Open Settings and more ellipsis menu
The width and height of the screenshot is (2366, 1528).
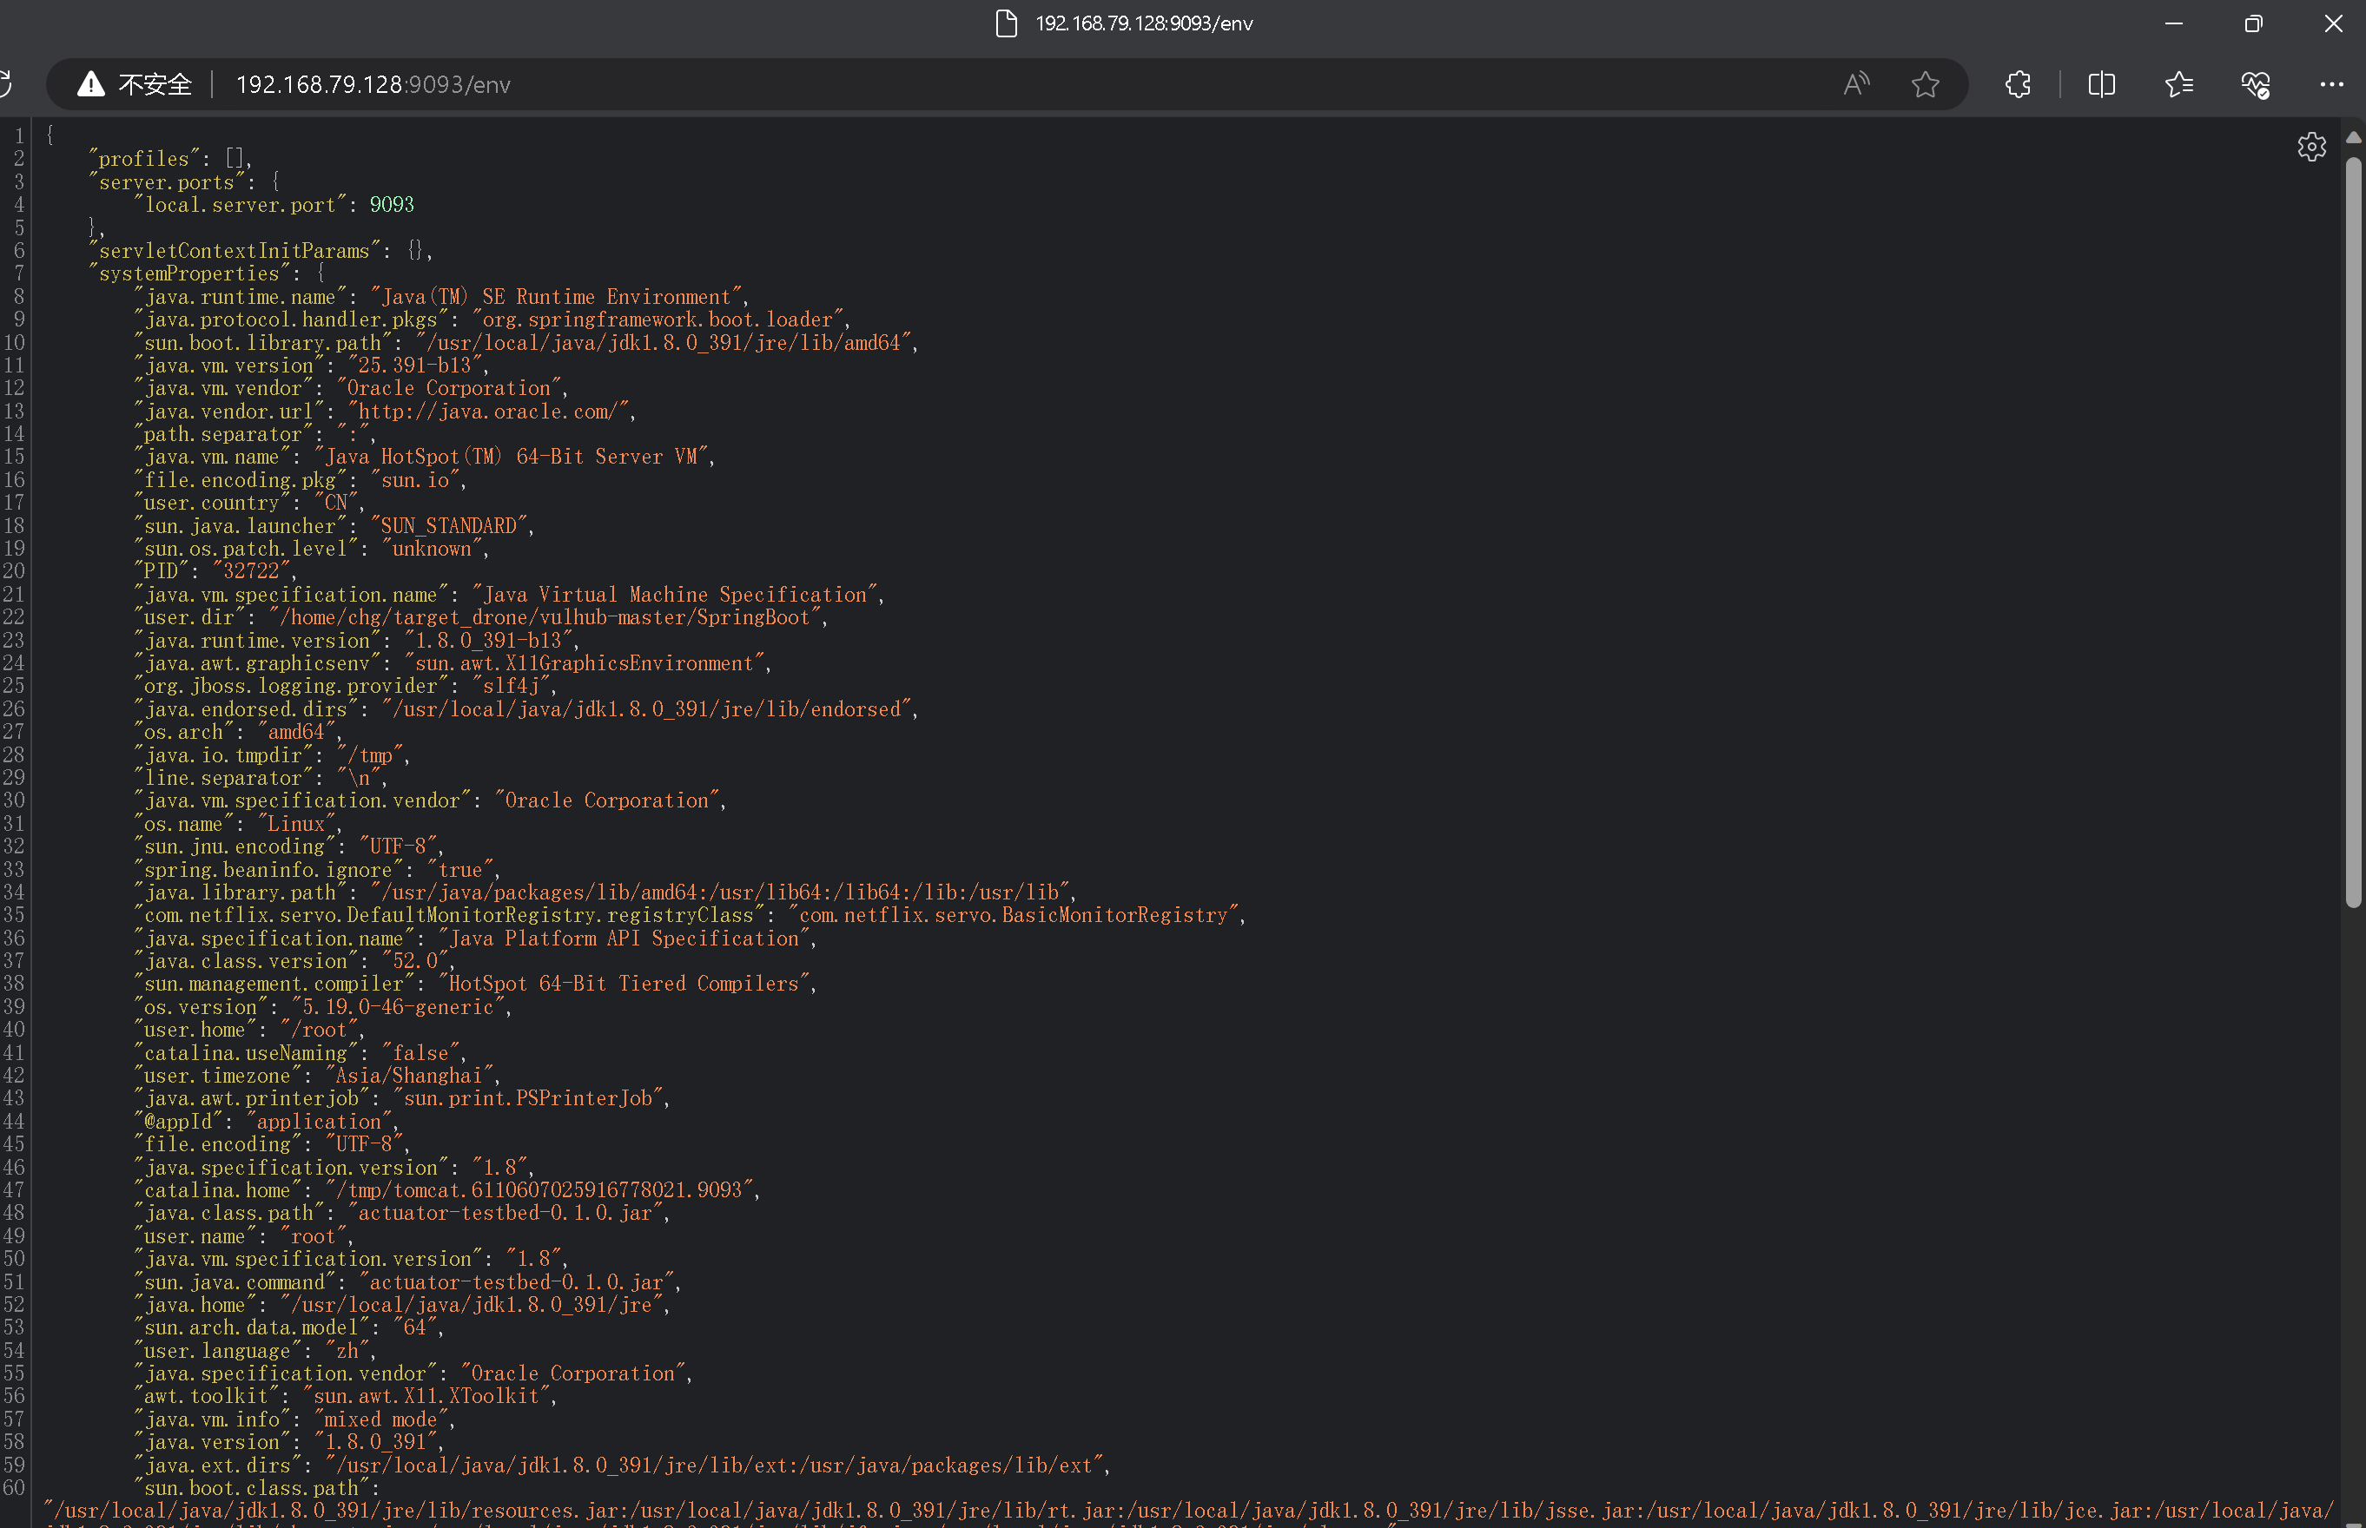click(x=2331, y=84)
